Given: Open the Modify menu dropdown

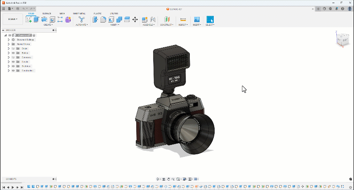Looking at the screenshot, I should click(115, 25).
